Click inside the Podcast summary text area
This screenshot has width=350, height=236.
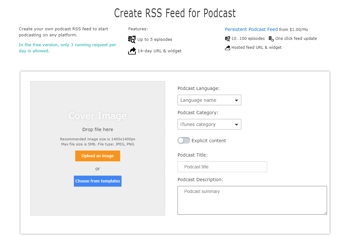point(252,200)
